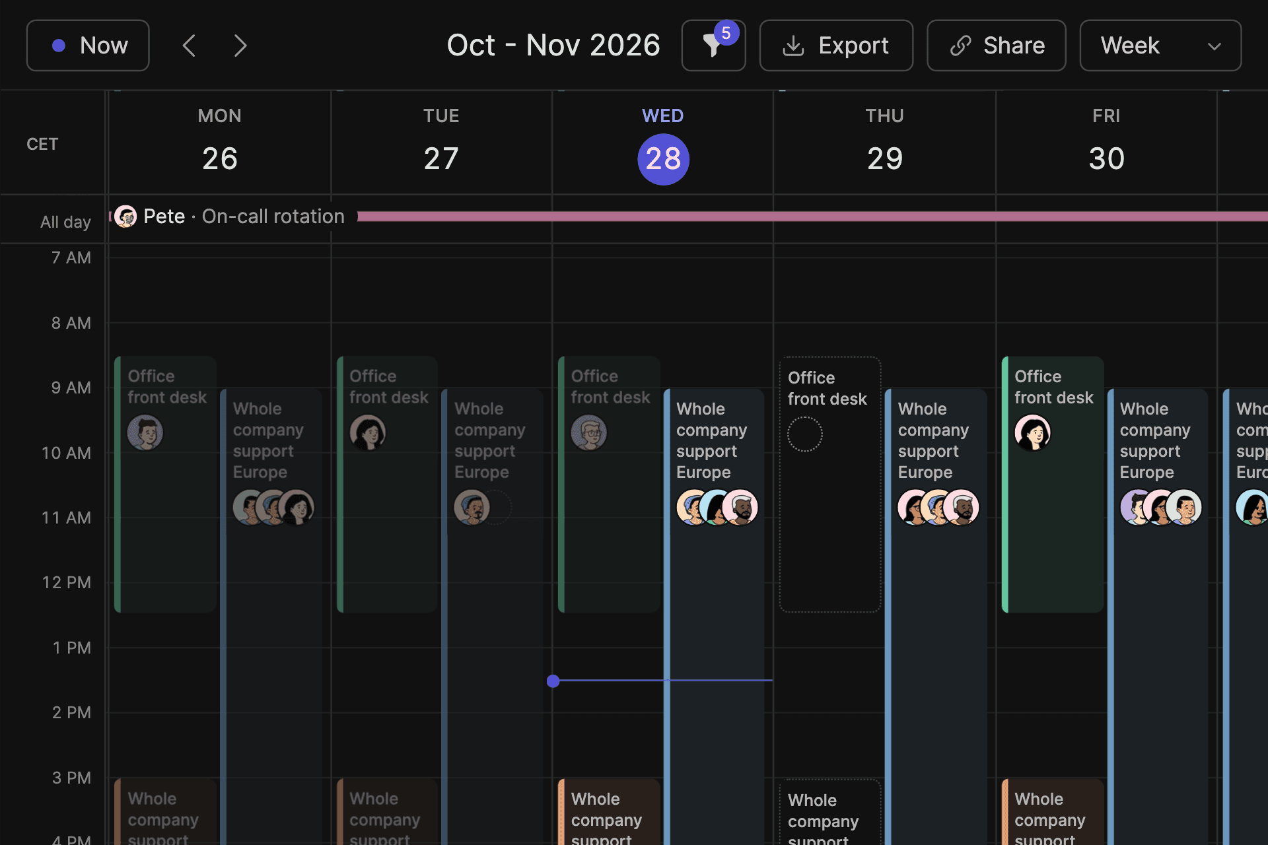Open Monday's Office front desk shift

[x=166, y=485]
